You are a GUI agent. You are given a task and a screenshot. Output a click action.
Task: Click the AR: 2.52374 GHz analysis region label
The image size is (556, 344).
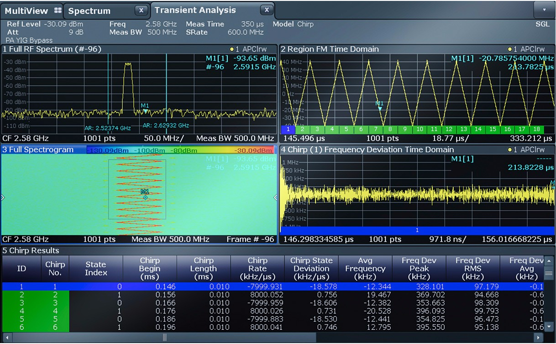108,128
